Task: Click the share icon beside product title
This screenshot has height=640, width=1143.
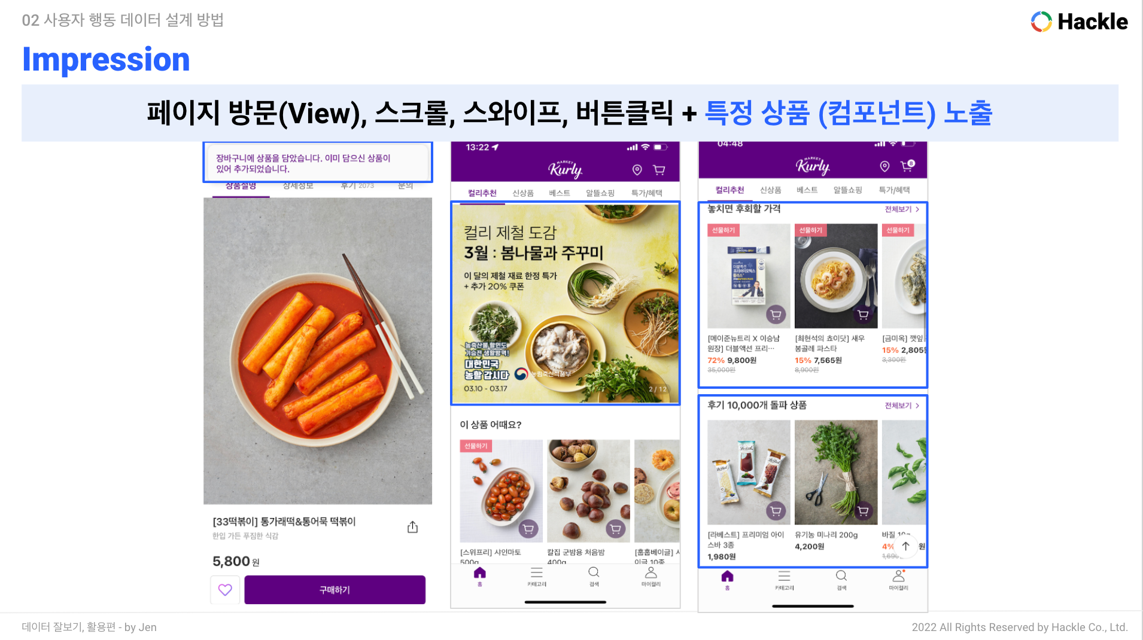Action: pos(412,527)
